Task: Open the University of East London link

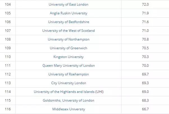Action: (68, 5)
